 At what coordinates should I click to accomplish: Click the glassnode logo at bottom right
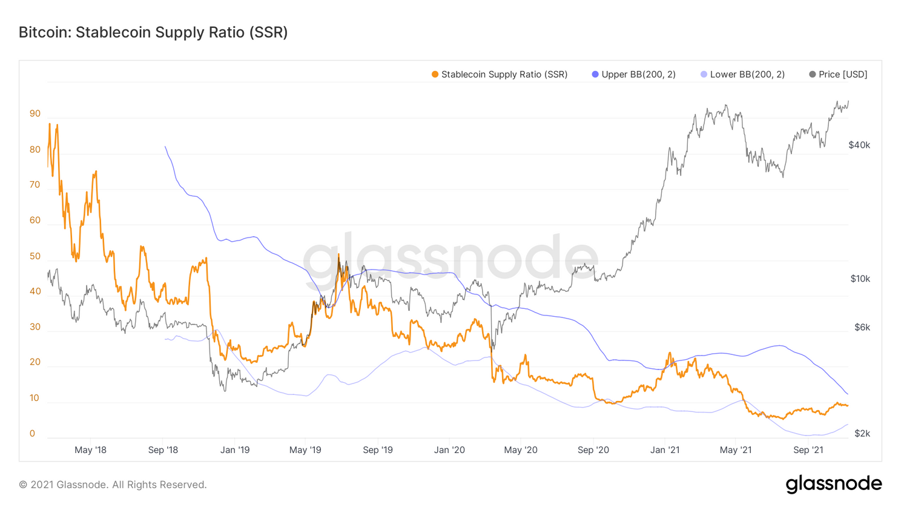coord(834,484)
